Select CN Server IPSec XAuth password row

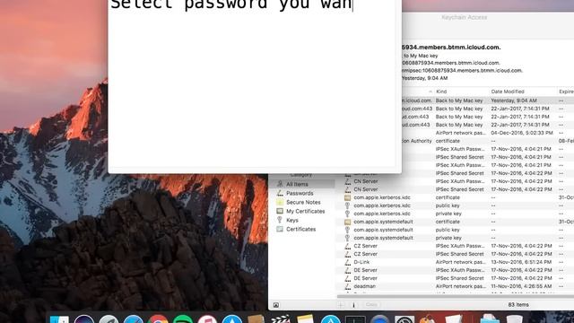point(455,181)
